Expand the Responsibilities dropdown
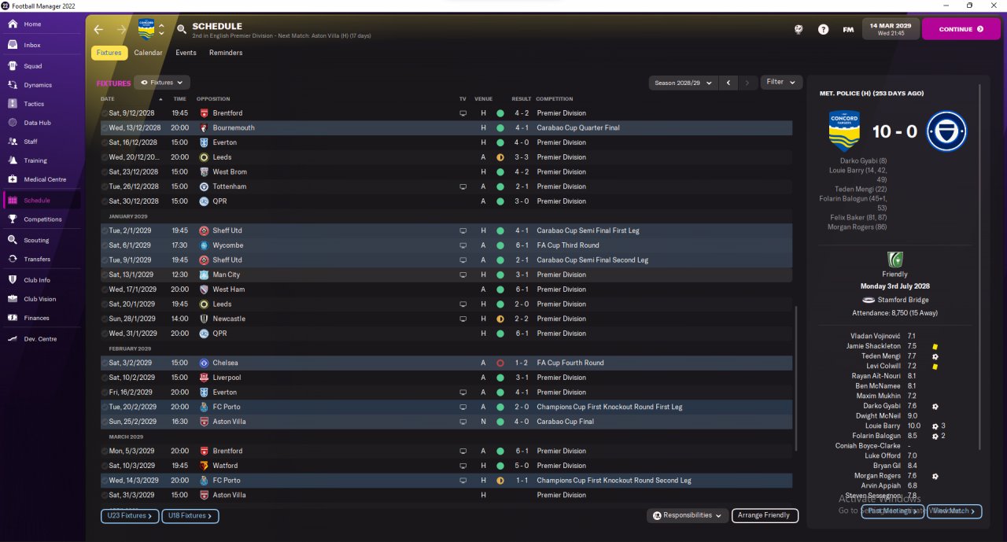 [687, 515]
